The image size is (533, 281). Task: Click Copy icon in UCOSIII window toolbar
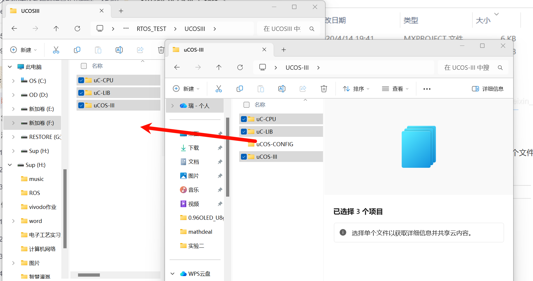click(x=77, y=50)
